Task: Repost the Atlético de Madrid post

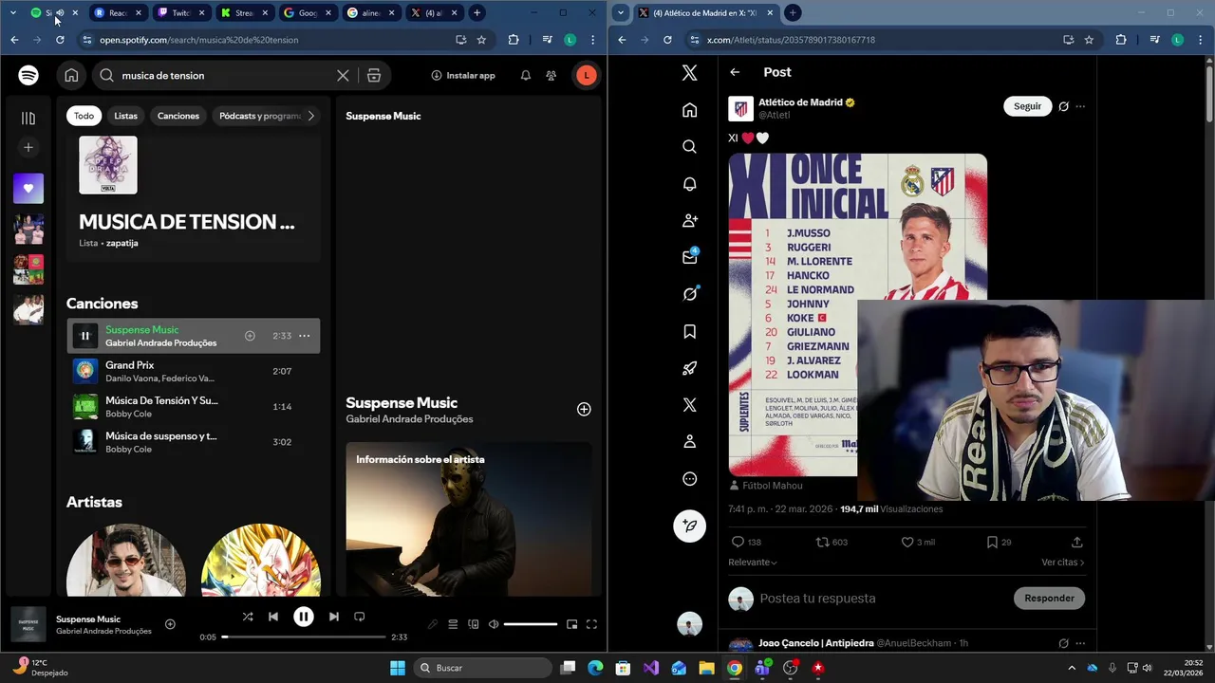Action: (x=823, y=542)
